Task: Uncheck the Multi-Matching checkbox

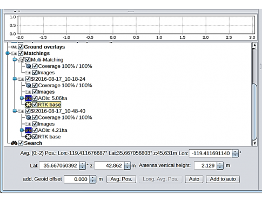Action: pyautogui.click(x=28, y=60)
